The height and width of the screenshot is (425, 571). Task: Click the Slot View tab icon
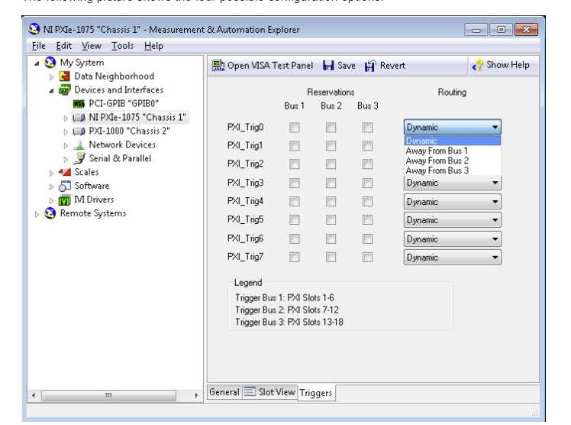(250, 392)
